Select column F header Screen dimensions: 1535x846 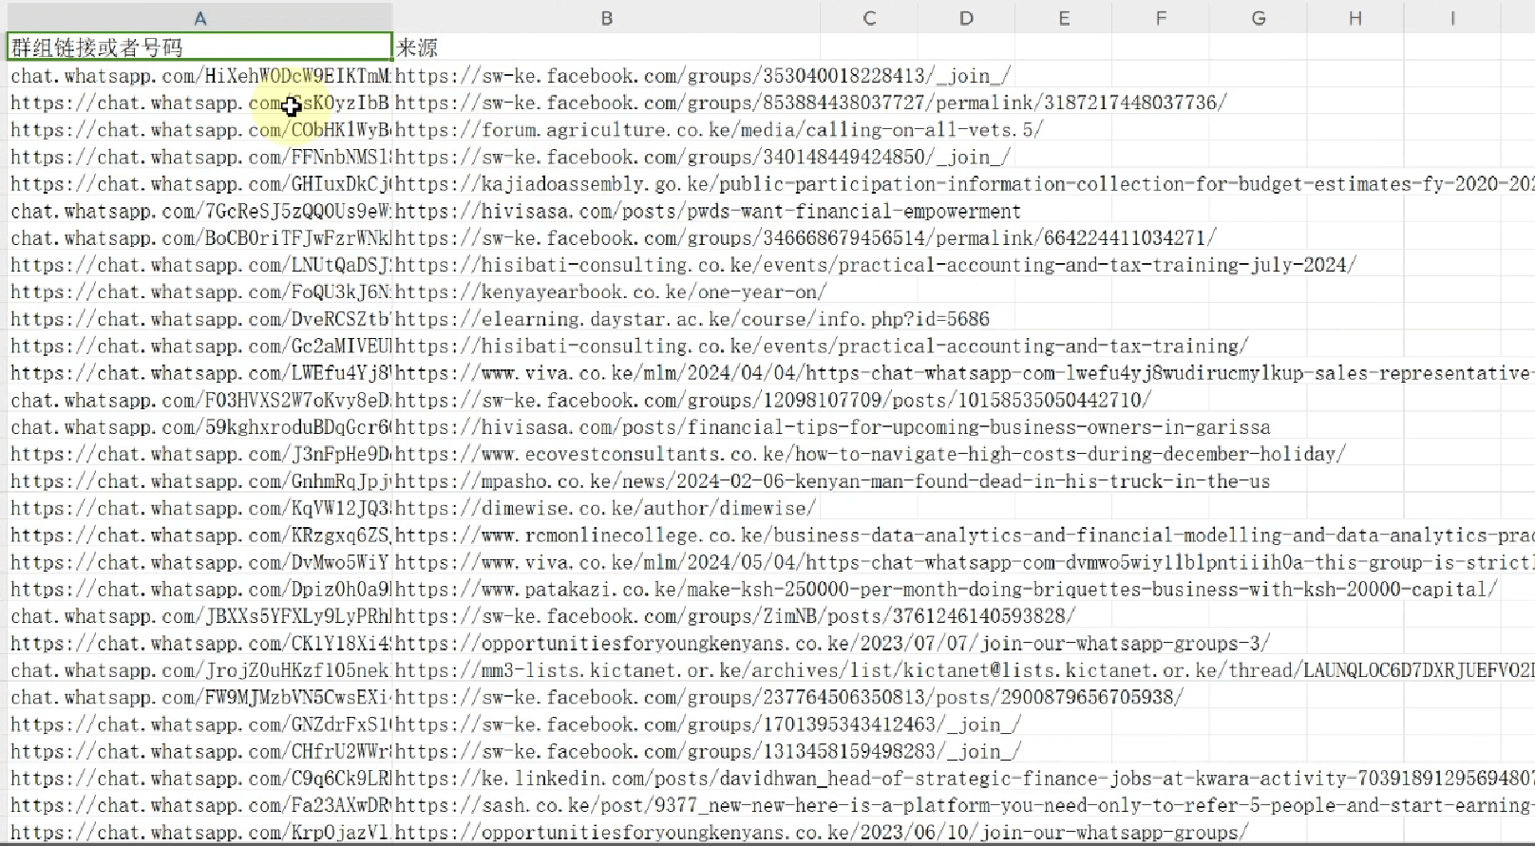(x=1161, y=17)
